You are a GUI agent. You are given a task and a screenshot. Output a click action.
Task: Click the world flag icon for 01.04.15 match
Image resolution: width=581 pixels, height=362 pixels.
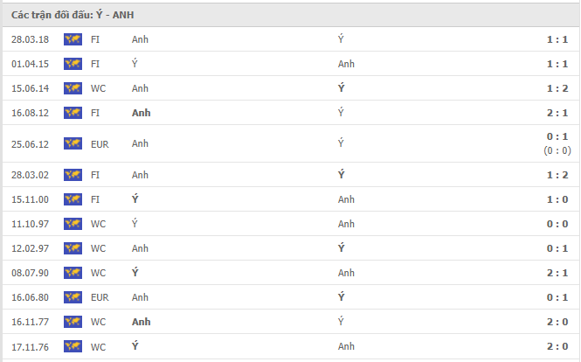(73, 64)
